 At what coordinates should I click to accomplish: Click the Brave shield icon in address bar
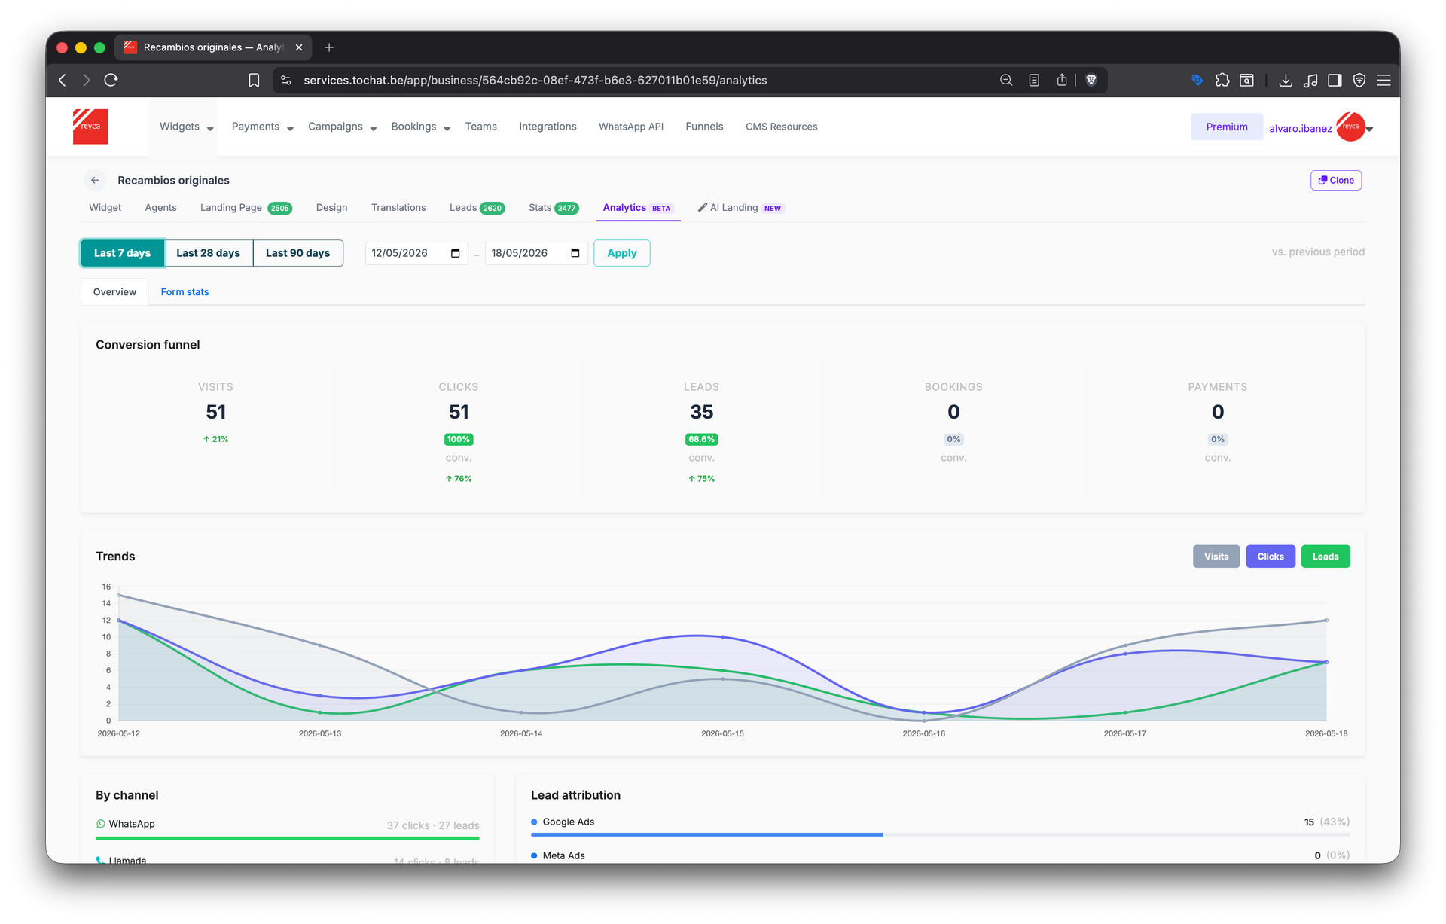coord(1091,80)
